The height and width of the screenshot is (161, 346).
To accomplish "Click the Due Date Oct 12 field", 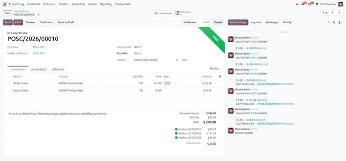I will [138, 53].
